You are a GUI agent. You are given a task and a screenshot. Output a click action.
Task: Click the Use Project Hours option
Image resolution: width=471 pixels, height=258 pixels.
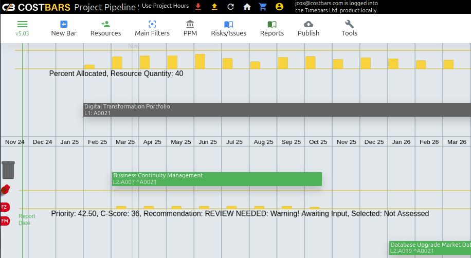(165, 6)
